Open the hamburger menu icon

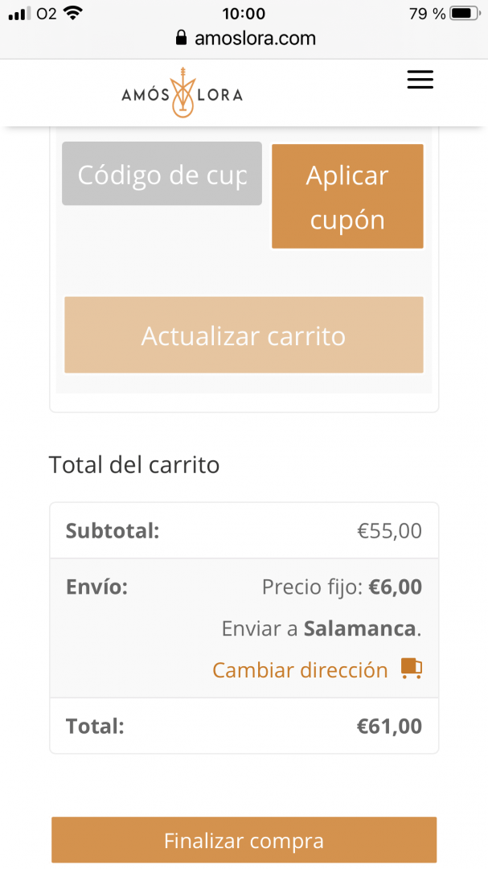(x=420, y=80)
